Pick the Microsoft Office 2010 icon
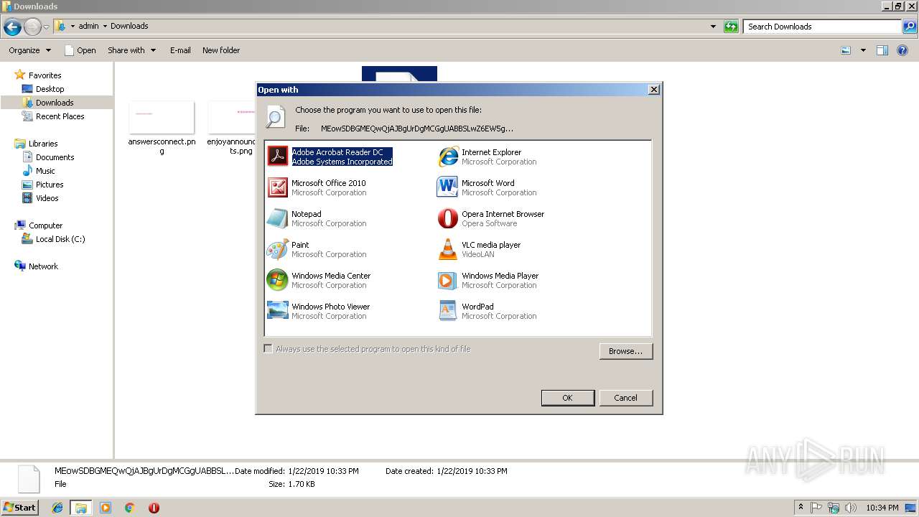 (x=278, y=187)
